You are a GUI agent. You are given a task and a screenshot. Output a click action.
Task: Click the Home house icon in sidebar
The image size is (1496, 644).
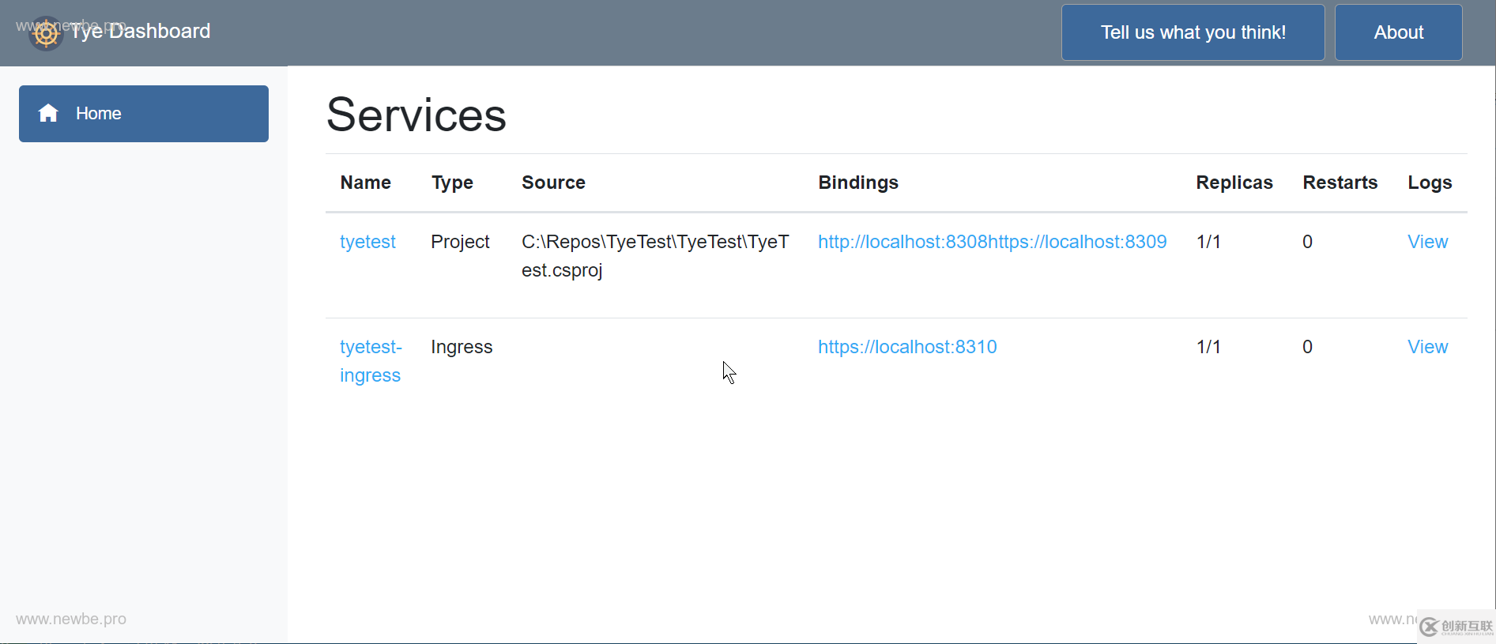point(48,113)
